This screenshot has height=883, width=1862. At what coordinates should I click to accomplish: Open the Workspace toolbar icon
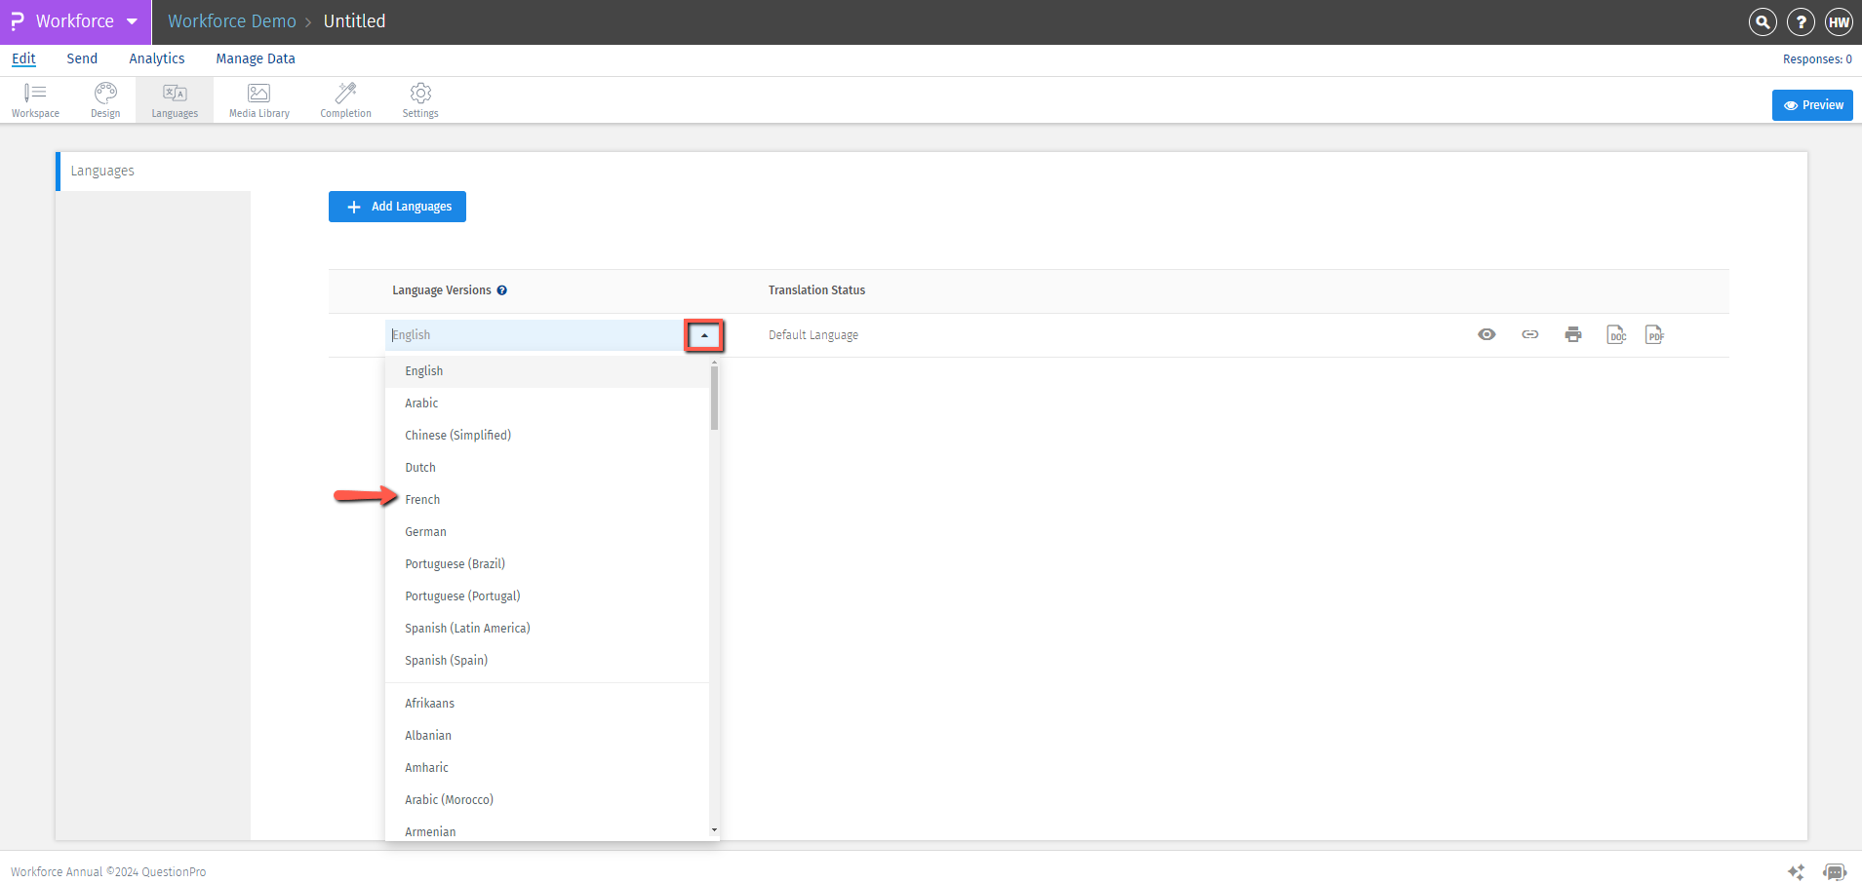35,100
